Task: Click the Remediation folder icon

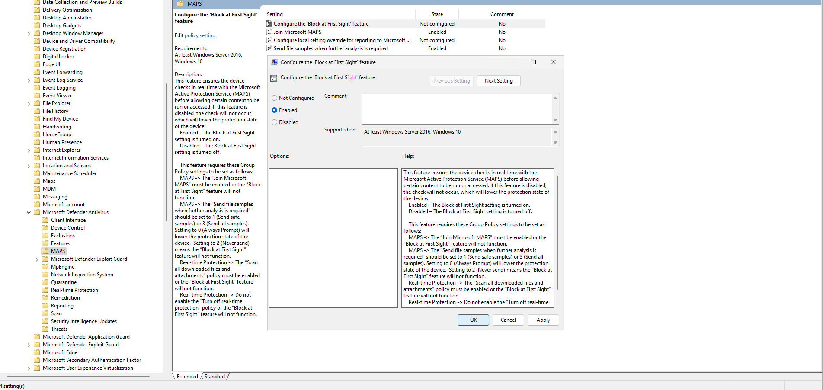Action: [x=45, y=298]
